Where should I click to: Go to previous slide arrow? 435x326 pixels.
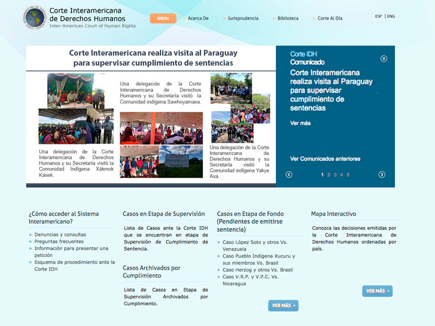(289, 174)
